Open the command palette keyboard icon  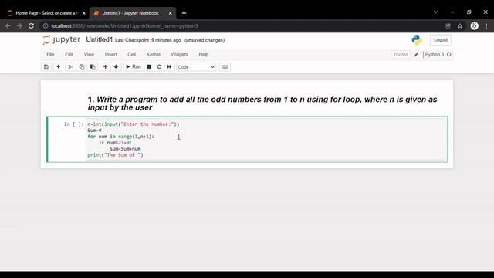point(225,67)
